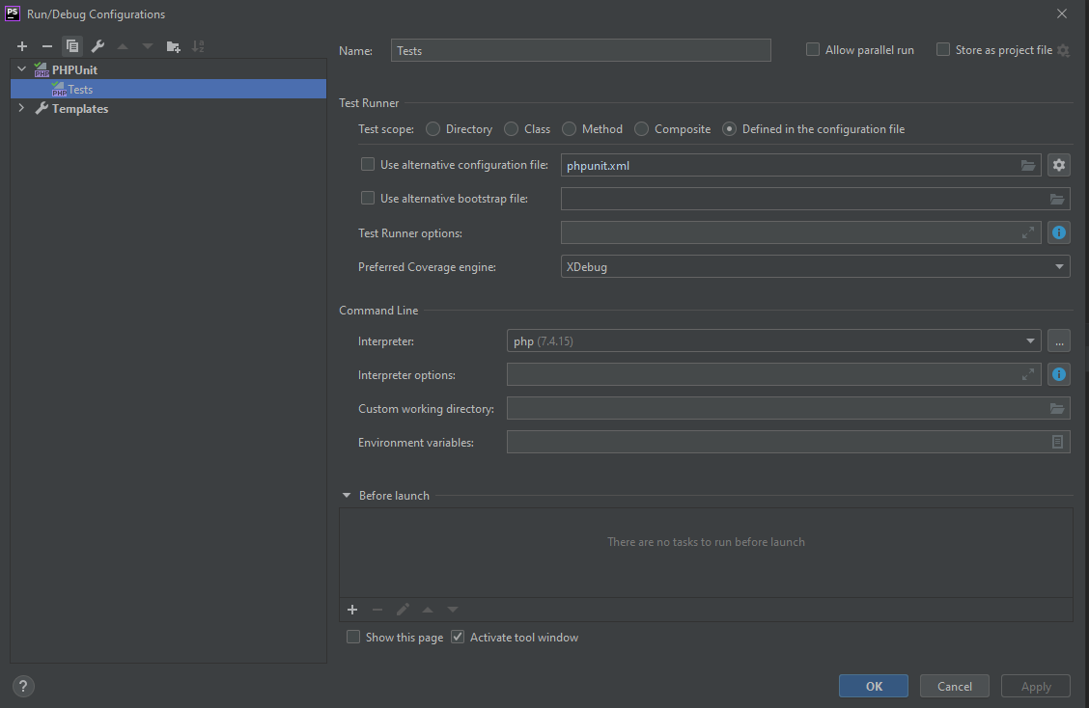Collapse Before launch section
Screen dimensions: 1089x708
click(347, 496)
